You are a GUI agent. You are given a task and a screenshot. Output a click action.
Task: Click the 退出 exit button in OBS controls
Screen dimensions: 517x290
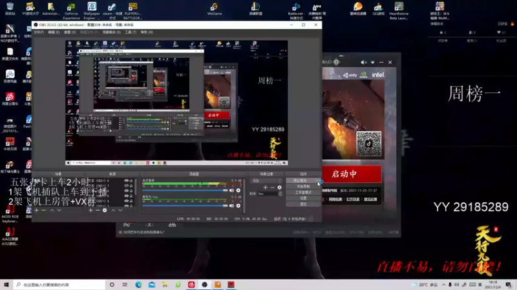click(x=303, y=204)
